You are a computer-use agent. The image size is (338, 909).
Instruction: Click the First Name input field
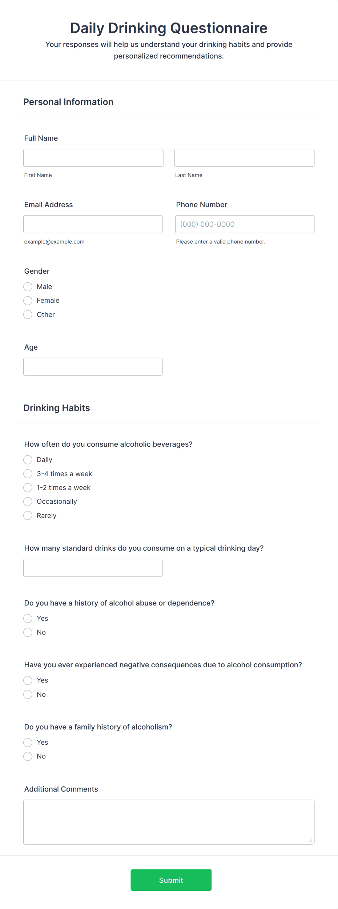point(93,158)
